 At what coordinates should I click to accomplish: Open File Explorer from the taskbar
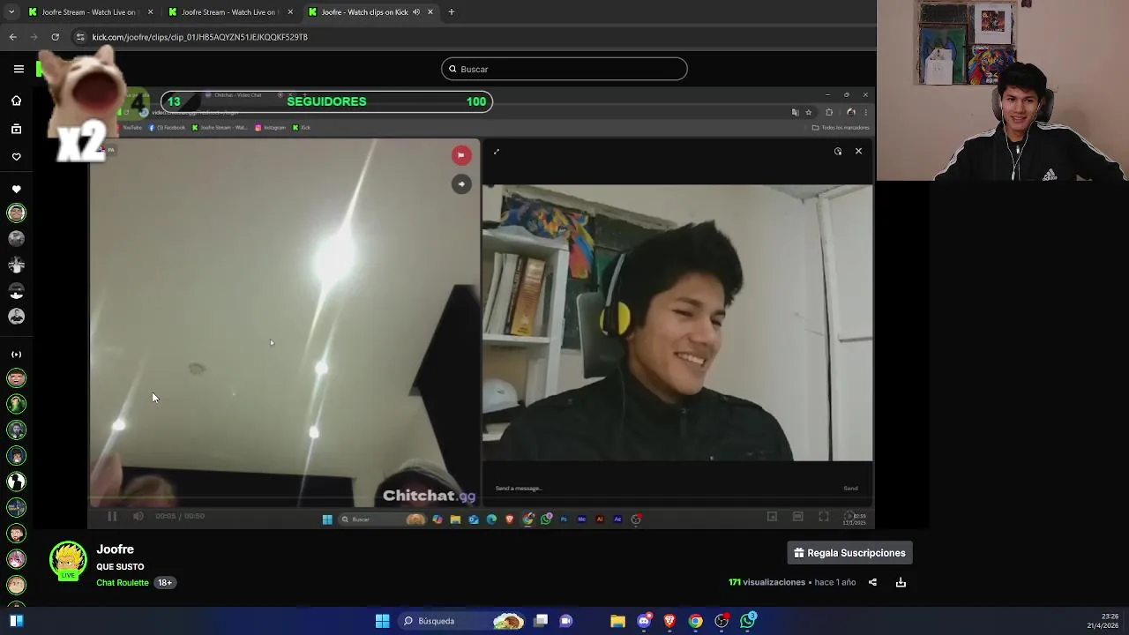pyautogui.click(x=618, y=621)
